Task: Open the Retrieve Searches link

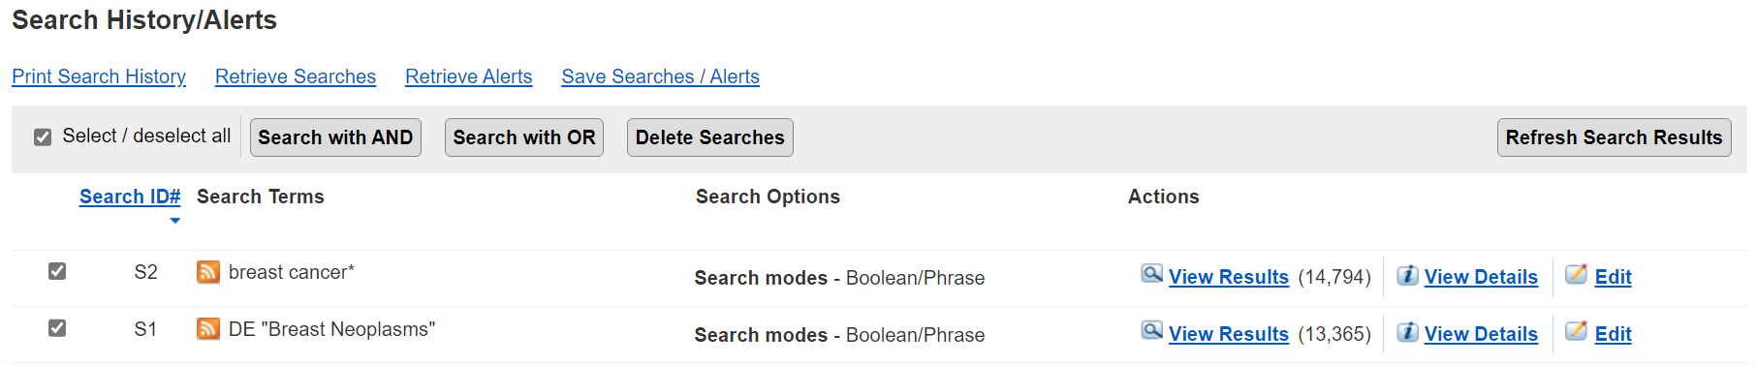Action: [x=296, y=76]
